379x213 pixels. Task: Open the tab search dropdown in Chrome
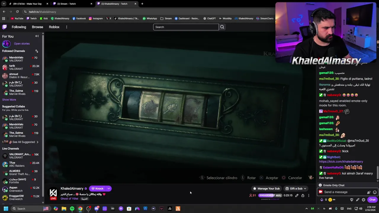coord(4,4)
